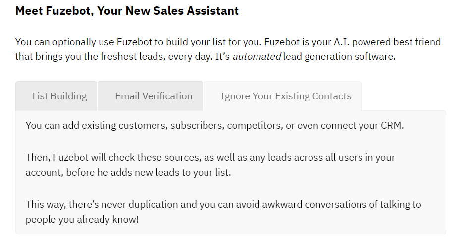Open the Email Verification tab
This screenshot has width=463, height=237.
click(151, 96)
